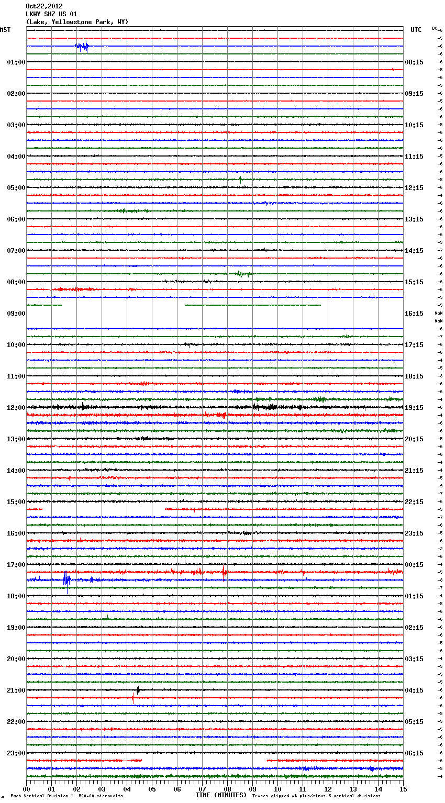Screen dimensions: 445x803
Task: Select the 08:15 UTC time label
Action: 414,62
